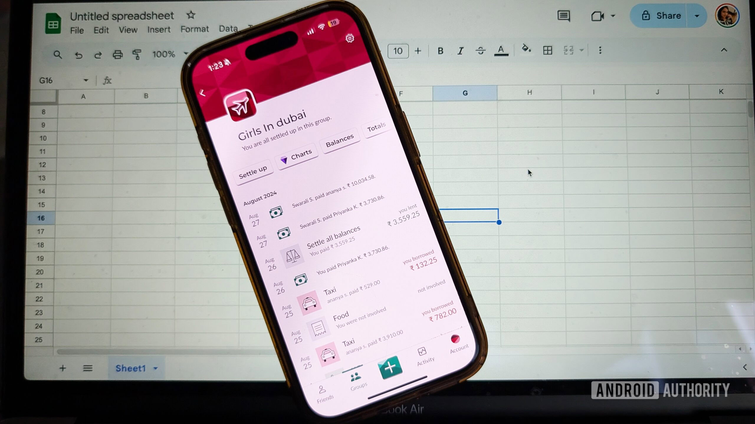Tap the Charts icon in Splitwise
This screenshot has width=755, height=424.
point(297,155)
